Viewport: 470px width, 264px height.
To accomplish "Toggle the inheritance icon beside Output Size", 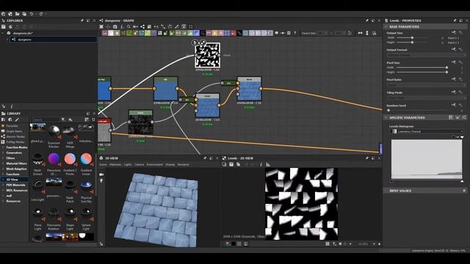I will [454, 32].
